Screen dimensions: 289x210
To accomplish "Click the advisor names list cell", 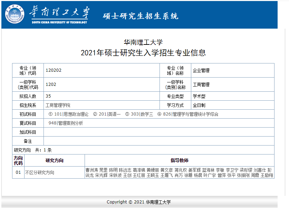I will [x=180, y=172].
